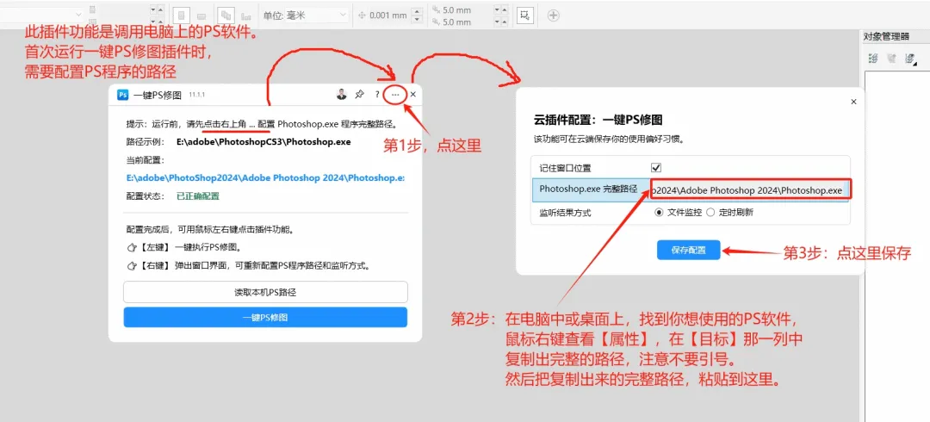Click the blue PS logo icon
The image size is (930, 422).
point(123,95)
